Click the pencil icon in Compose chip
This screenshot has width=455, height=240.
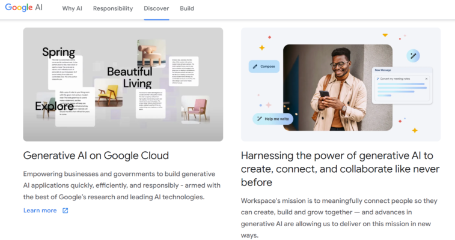tap(255, 67)
